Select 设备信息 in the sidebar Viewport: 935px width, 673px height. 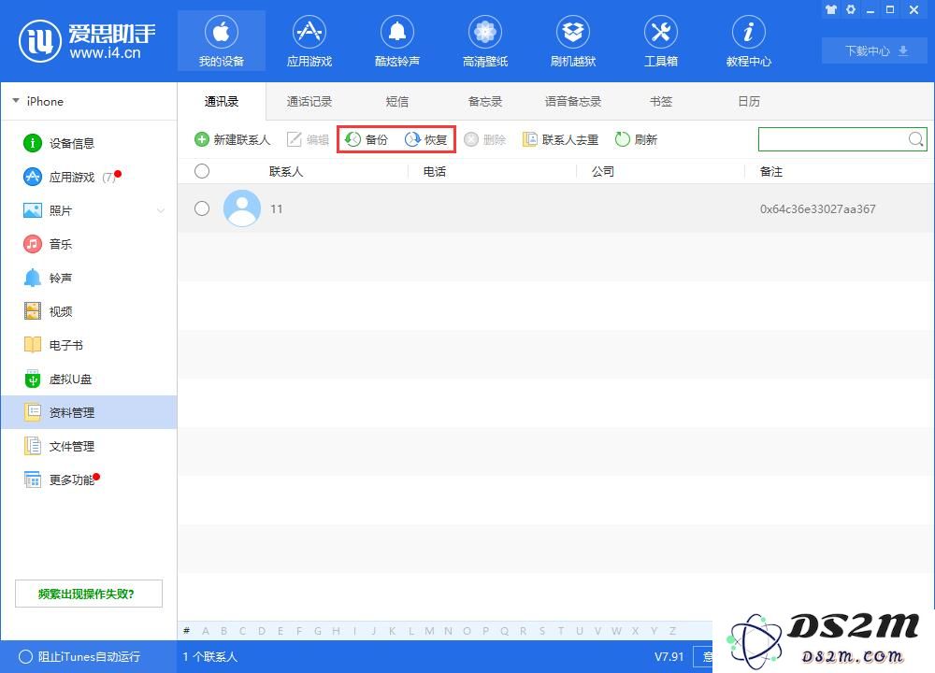coord(89,143)
